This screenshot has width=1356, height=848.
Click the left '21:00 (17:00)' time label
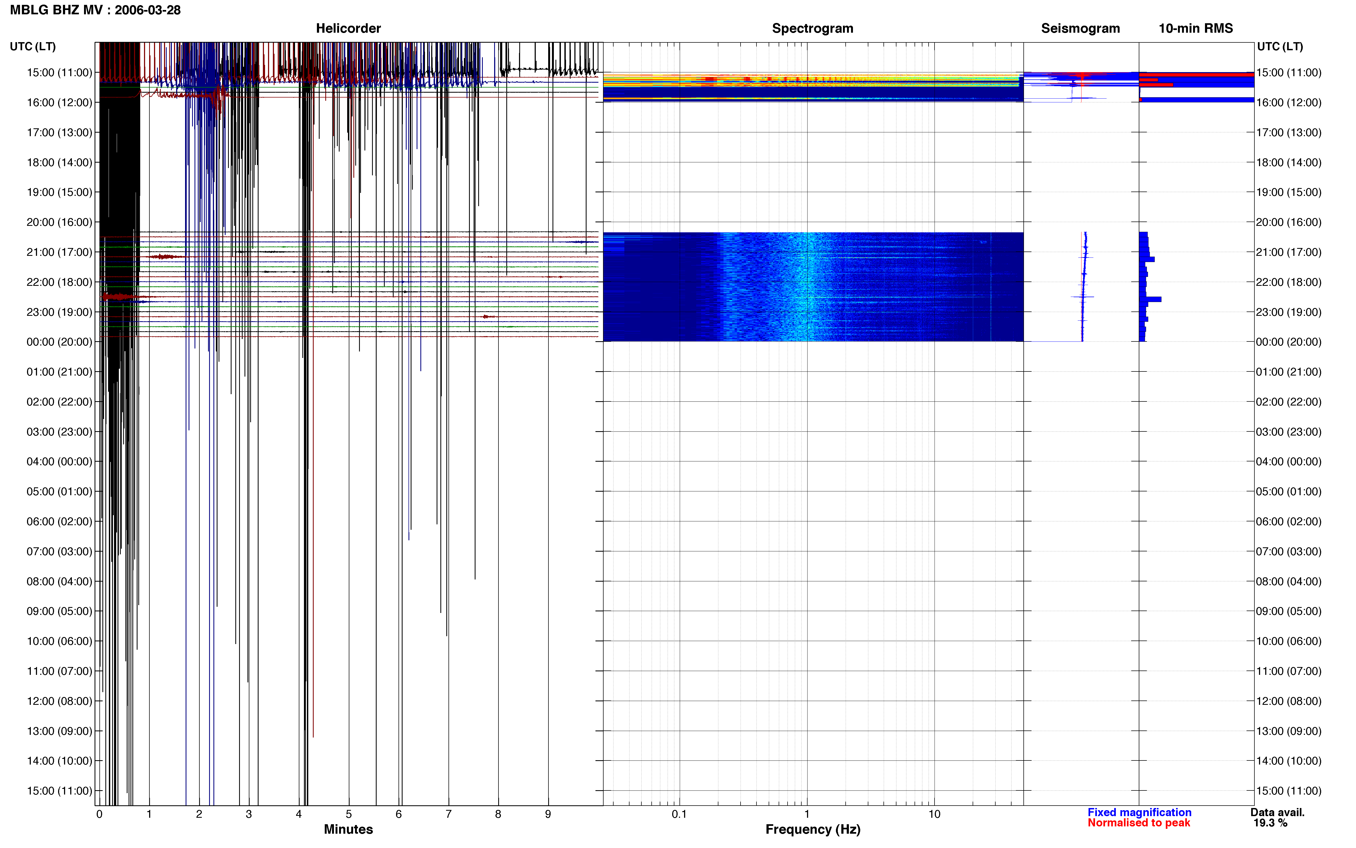59,252
